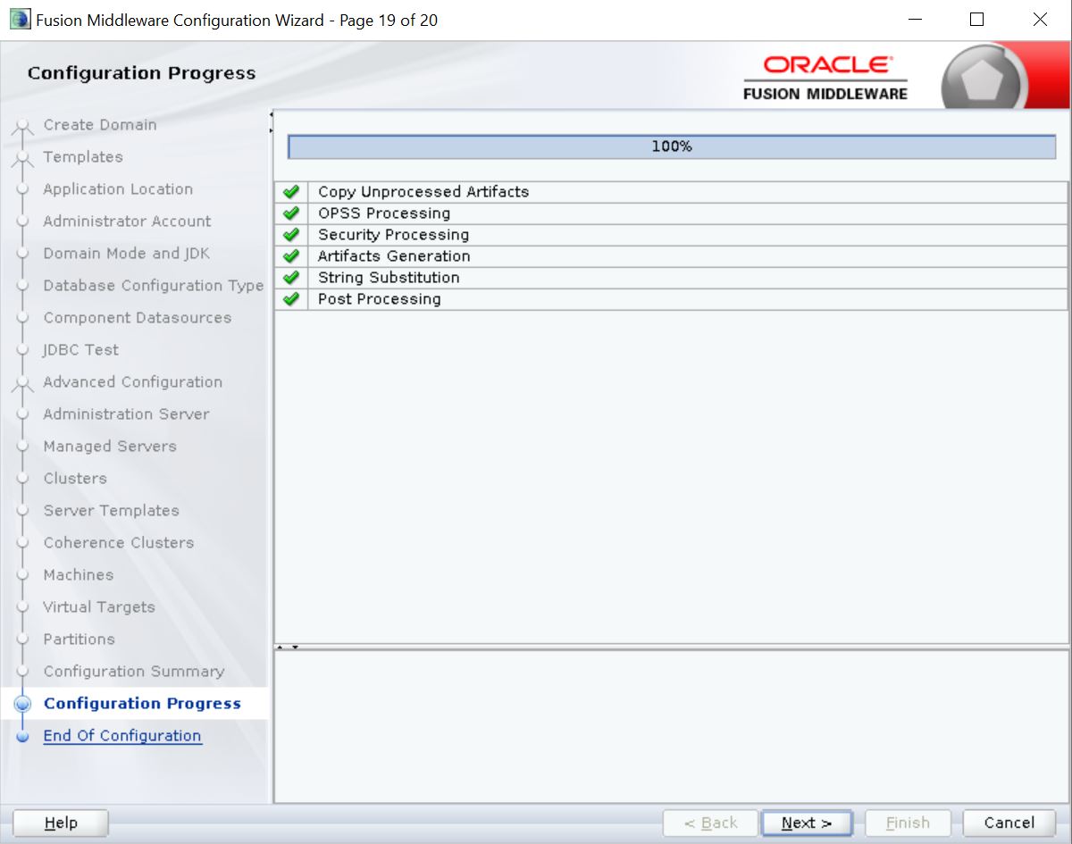Viewport: 1072px width, 844px height.
Task: Click the green checkmark beside OPSS Processing
Action: [x=290, y=213]
